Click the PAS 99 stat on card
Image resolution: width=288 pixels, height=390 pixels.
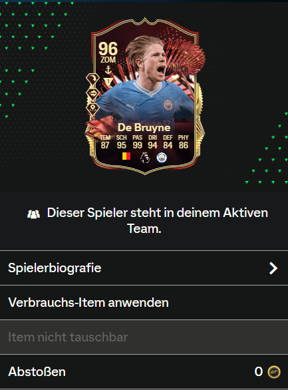[x=137, y=142]
